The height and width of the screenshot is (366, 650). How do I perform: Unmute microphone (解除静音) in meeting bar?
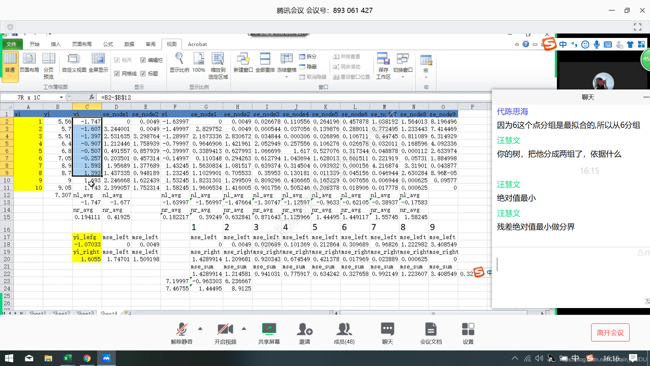(182, 333)
